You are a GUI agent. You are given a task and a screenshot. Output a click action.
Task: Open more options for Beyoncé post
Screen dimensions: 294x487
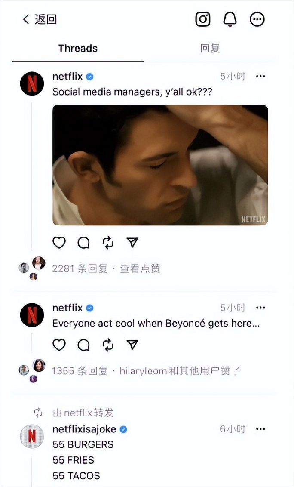260,308
